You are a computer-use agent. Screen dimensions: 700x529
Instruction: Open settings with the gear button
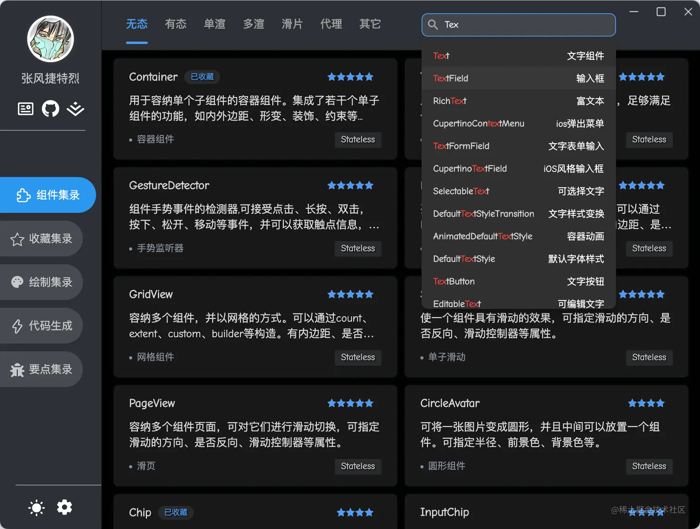[64, 507]
